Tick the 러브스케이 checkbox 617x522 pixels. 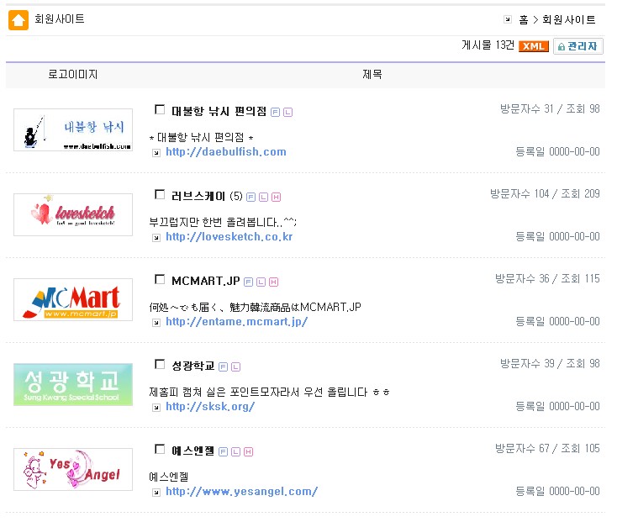pyautogui.click(x=160, y=195)
